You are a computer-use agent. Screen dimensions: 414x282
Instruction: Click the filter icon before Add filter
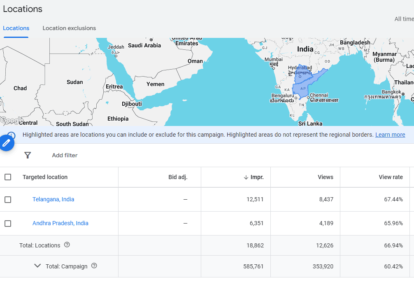28,155
